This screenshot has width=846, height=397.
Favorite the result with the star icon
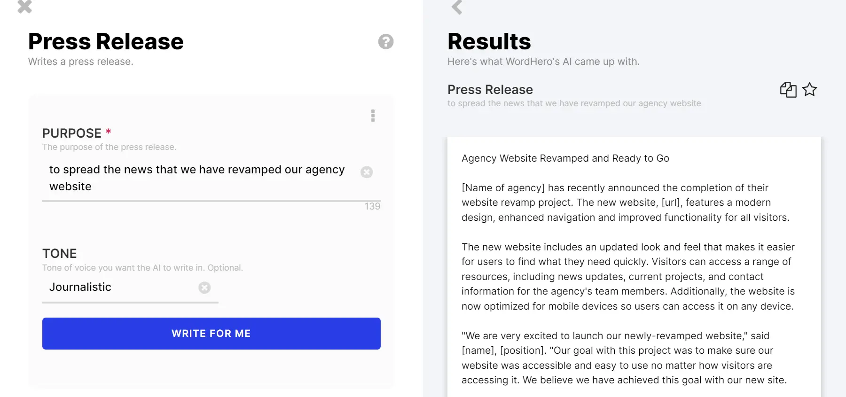pos(810,89)
